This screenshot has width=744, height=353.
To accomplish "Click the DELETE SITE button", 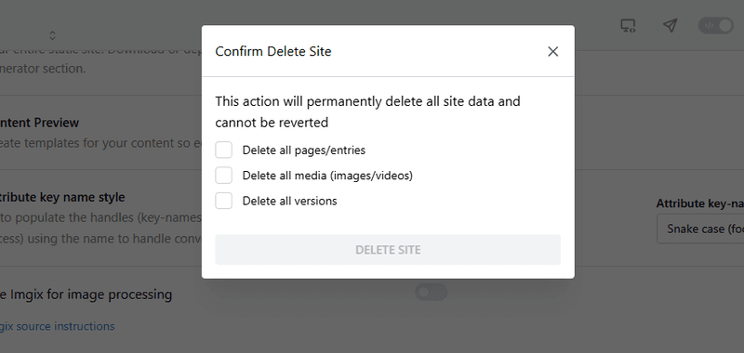I will pos(388,250).
